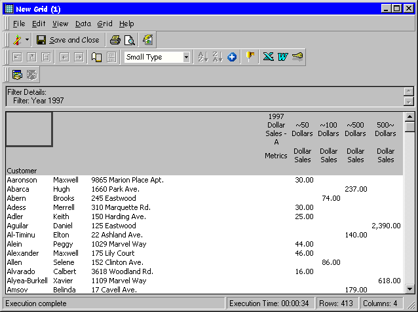Click the second pivot arrow icon in grid toolbar
Image resolution: width=418 pixels, height=312 pixels.
tap(31, 57)
